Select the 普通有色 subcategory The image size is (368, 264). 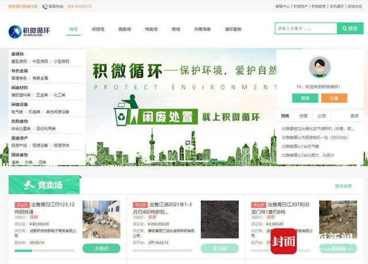click(x=19, y=78)
